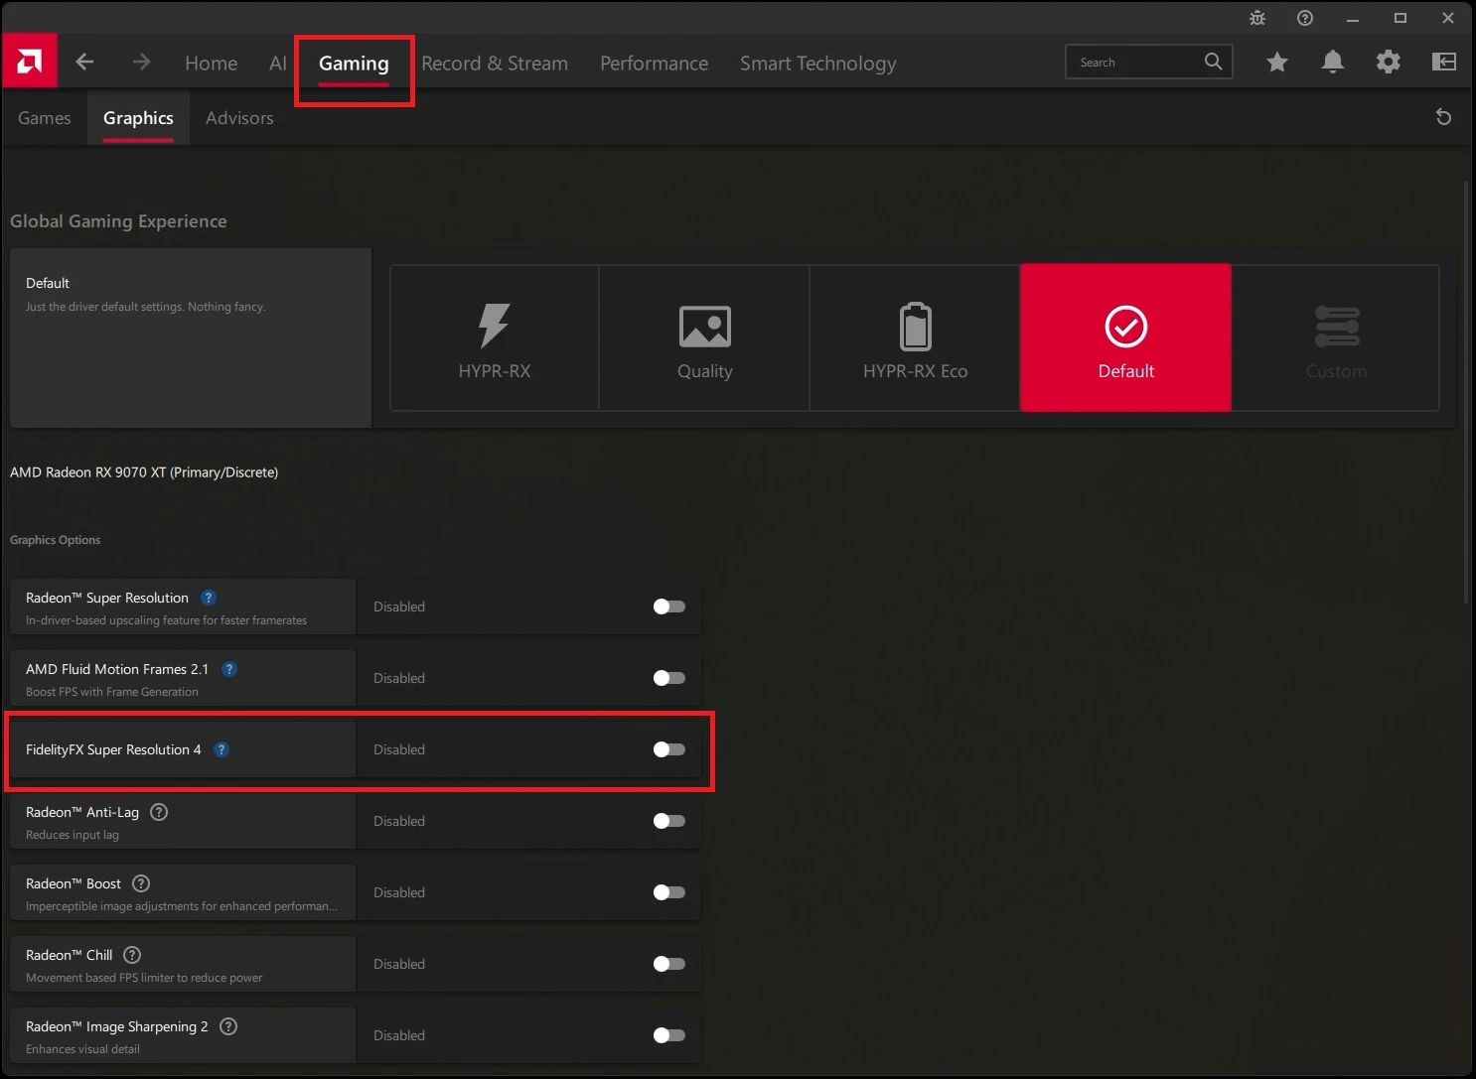This screenshot has width=1476, height=1079.
Task: Select the HYPR-RX gaming profile
Action: [494, 337]
